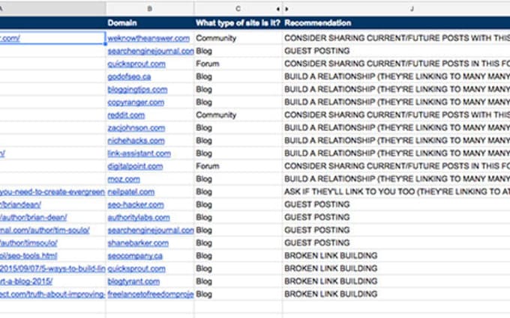This screenshot has width=510, height=318.
Task: Select CONSIDER SHARING cell in reddit.com row
Action: [396, 115]
